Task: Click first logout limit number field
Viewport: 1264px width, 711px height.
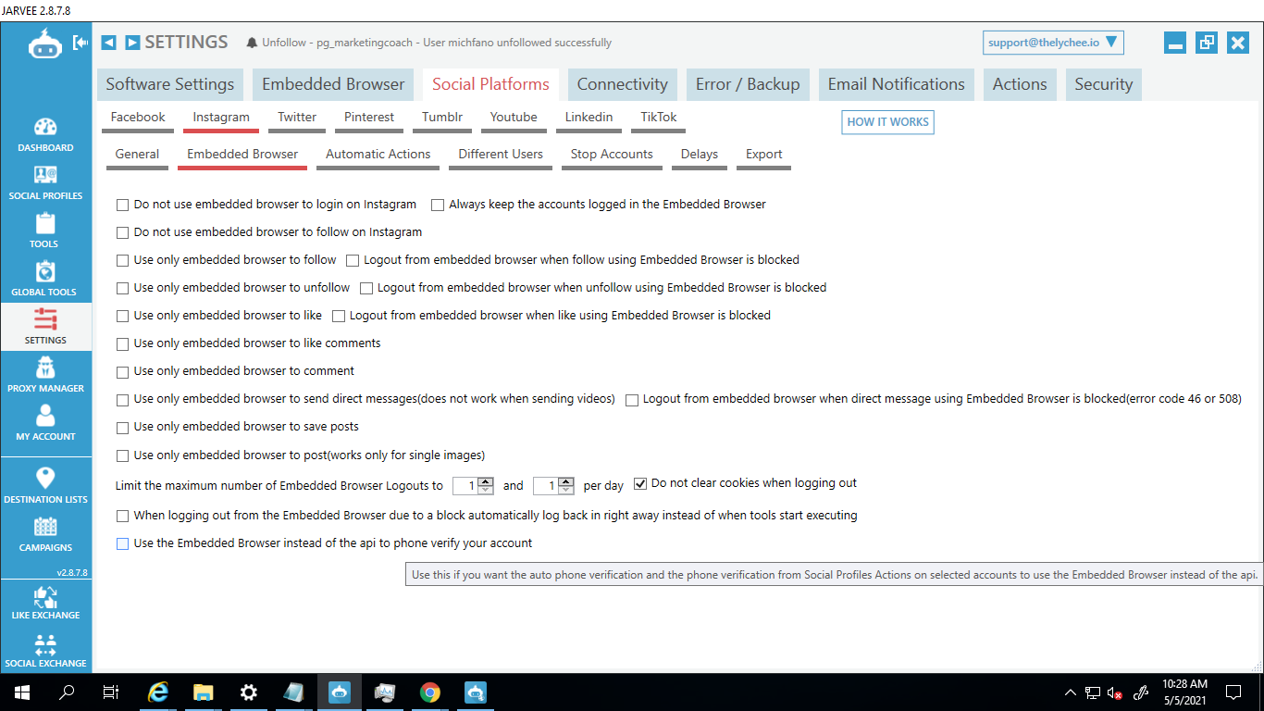Action: [465, 486]
